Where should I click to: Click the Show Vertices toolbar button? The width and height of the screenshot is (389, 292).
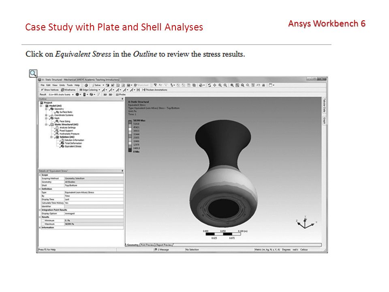click(49, 90)
